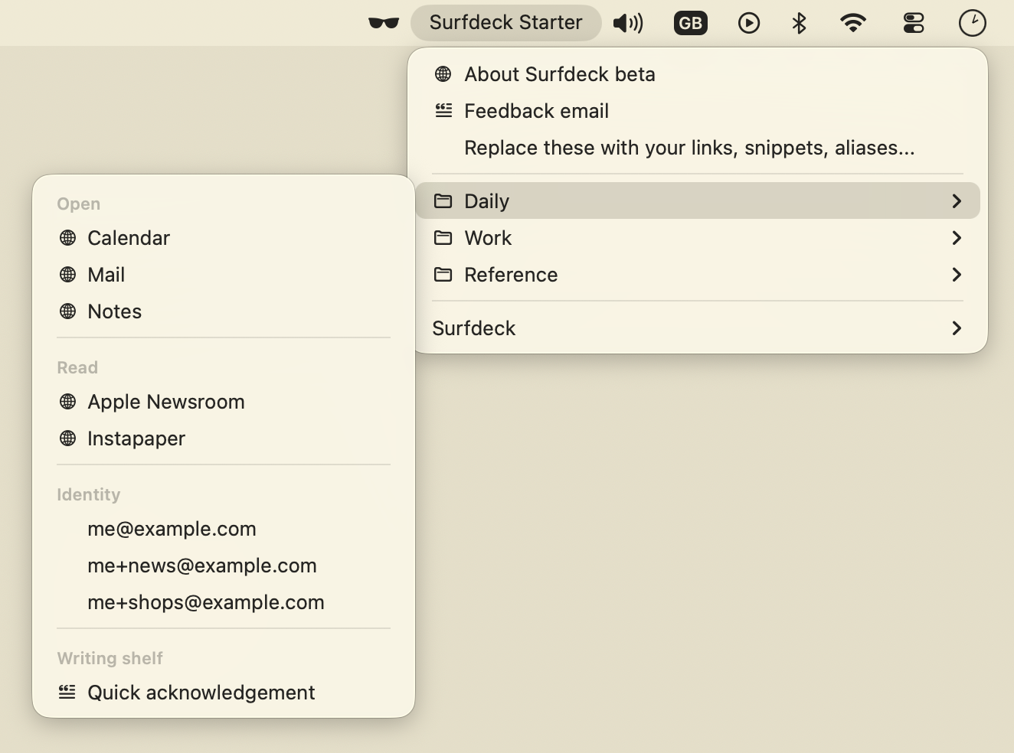Viewport: 1014px width, 753px height.
Task: Click the folder icon next to Work
Action: (443, 238)
